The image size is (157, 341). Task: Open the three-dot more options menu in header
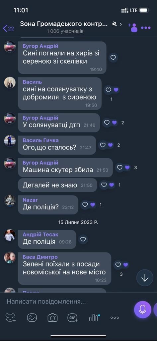tap(146, 28)
